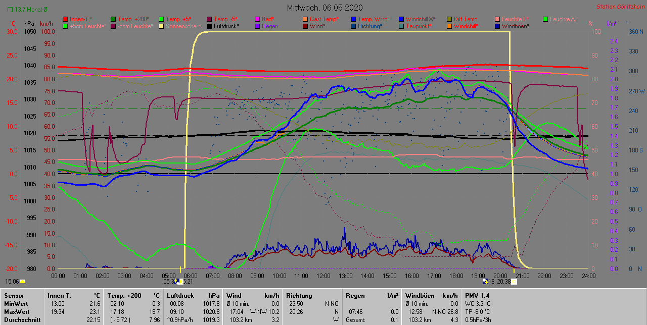Click the Windböen navy legend swatch
Screen dimensions: 647x325
point(498,26)
